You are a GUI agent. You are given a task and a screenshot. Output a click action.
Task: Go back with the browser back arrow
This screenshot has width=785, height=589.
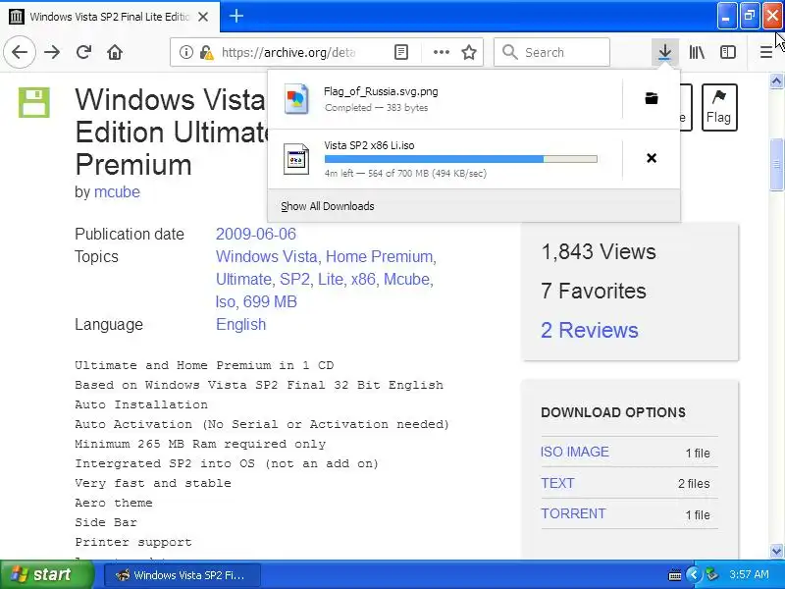[20, 52]
